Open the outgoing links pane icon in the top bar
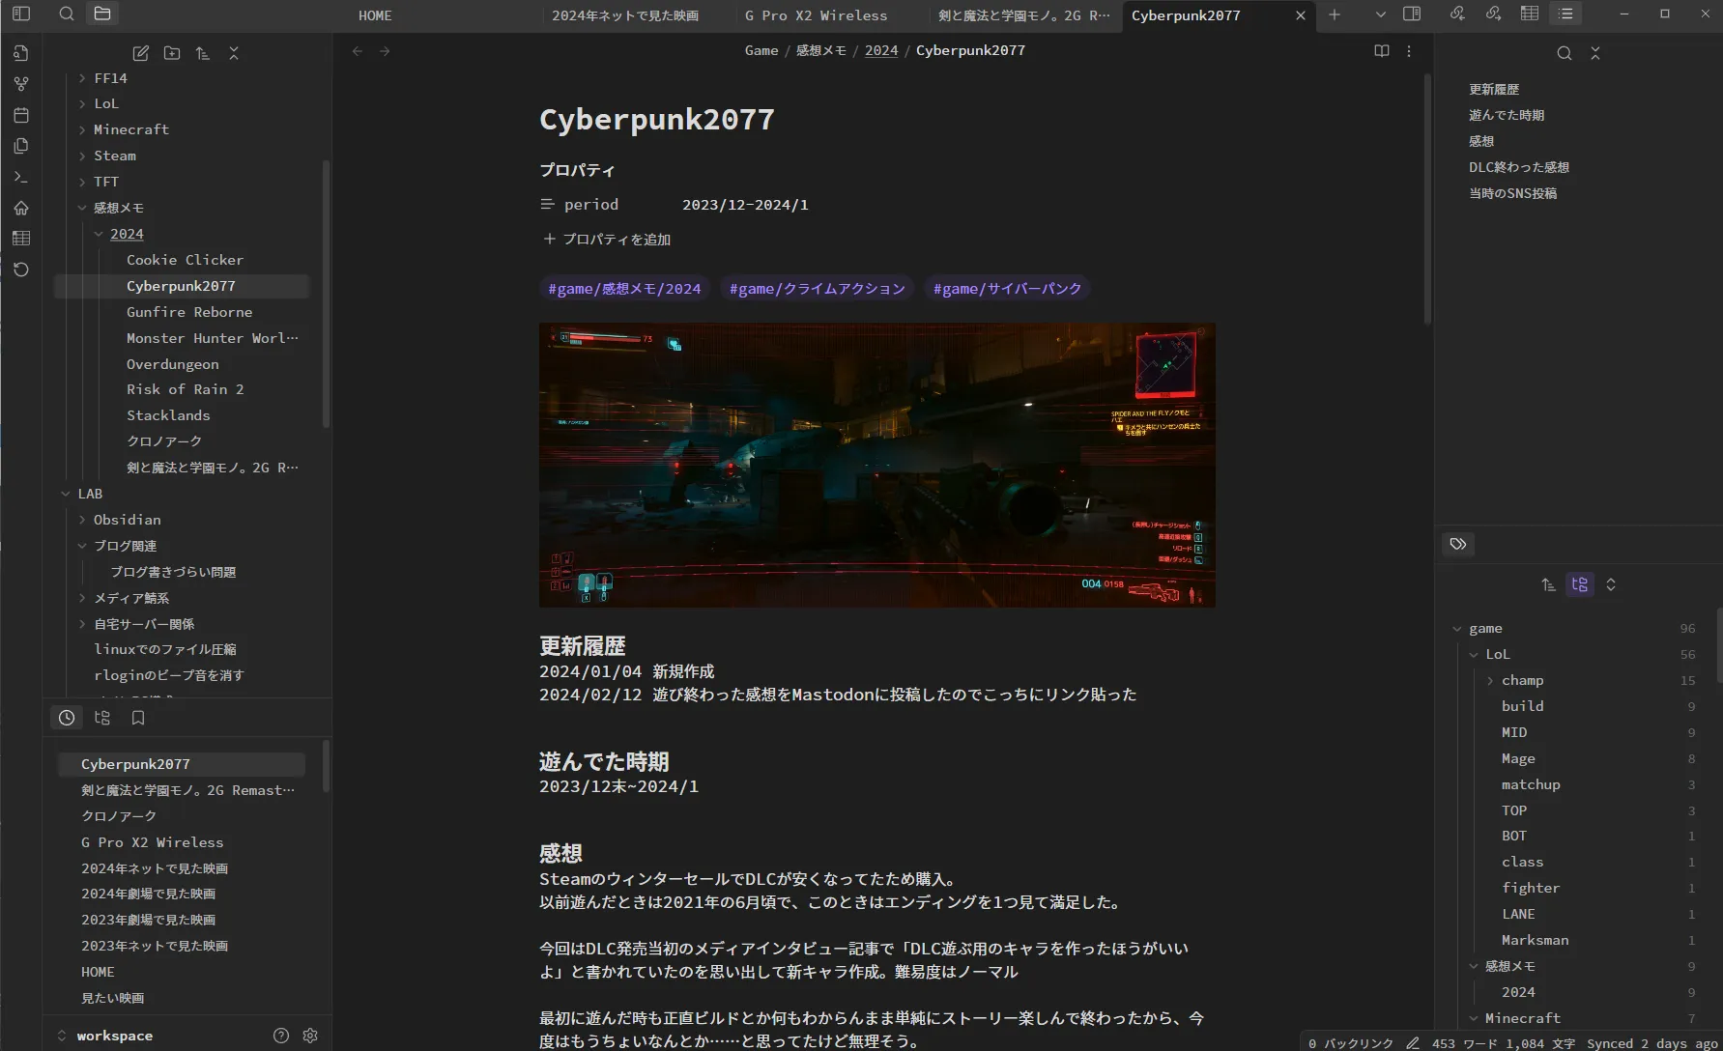1723x1051 pixels. (x=1494, y=14)
